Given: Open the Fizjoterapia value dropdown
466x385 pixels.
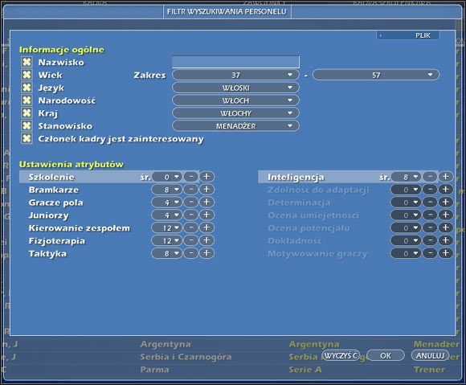Looking at the screenshot, I should (x=167, y=241).
